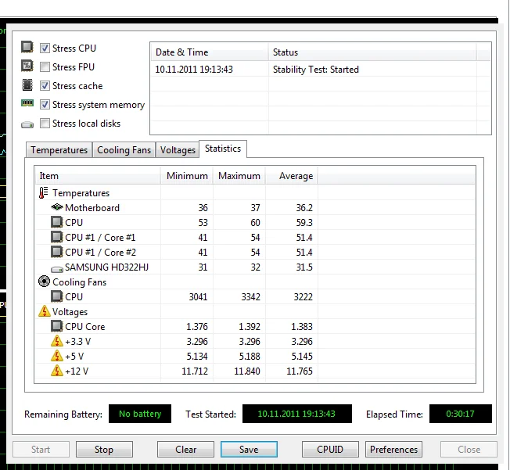510x470 pixels.
Task: Sort by the Maximum column header
Action: tap(239, 176)
